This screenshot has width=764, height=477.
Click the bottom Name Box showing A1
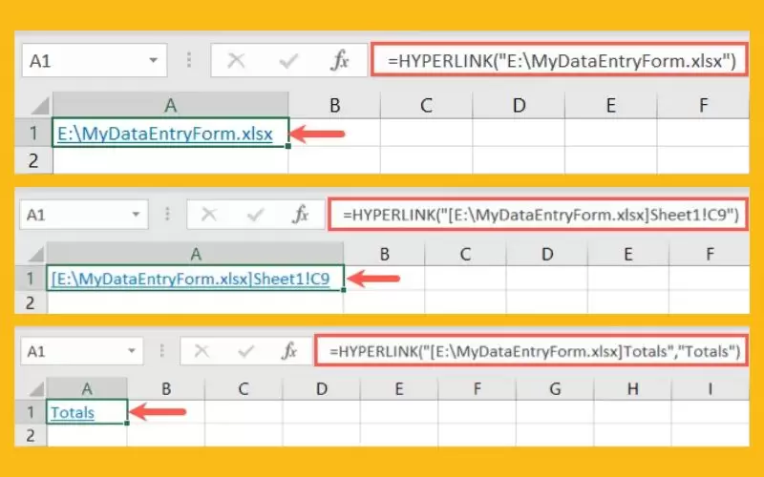pyautogui.click(x=82, y=351)
